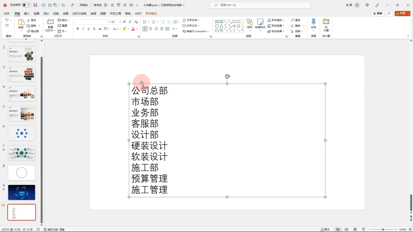The image size is (413, 232).
Task: Expand the Layout (版式) dropdown
Action: point(63,20)
